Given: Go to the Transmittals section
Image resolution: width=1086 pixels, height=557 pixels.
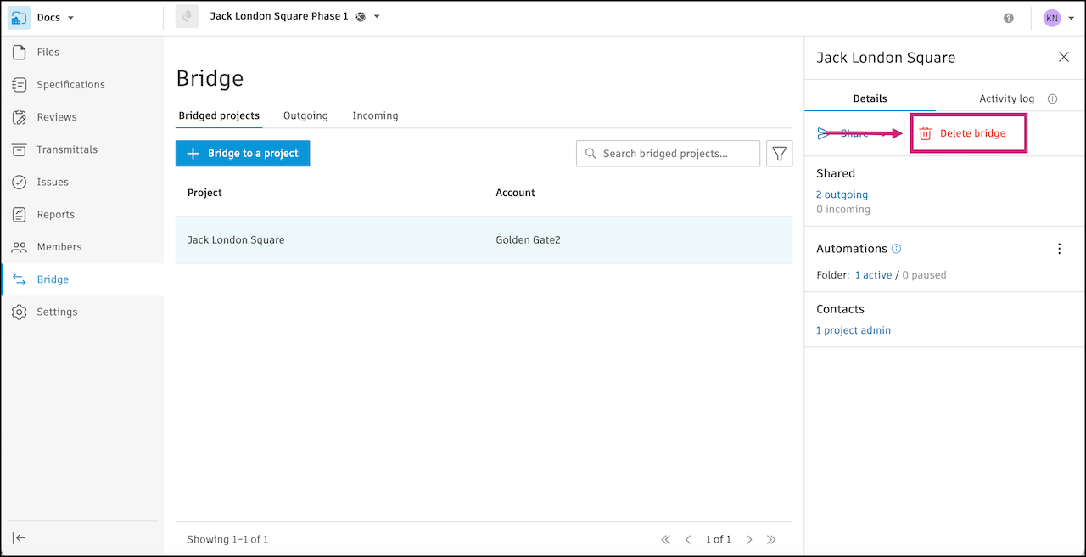Looking at the screenshot, I should (x=66, y=149).
